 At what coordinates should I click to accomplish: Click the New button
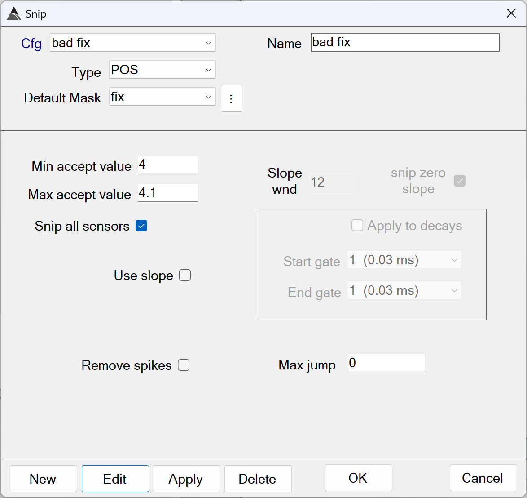pos(43,479)
